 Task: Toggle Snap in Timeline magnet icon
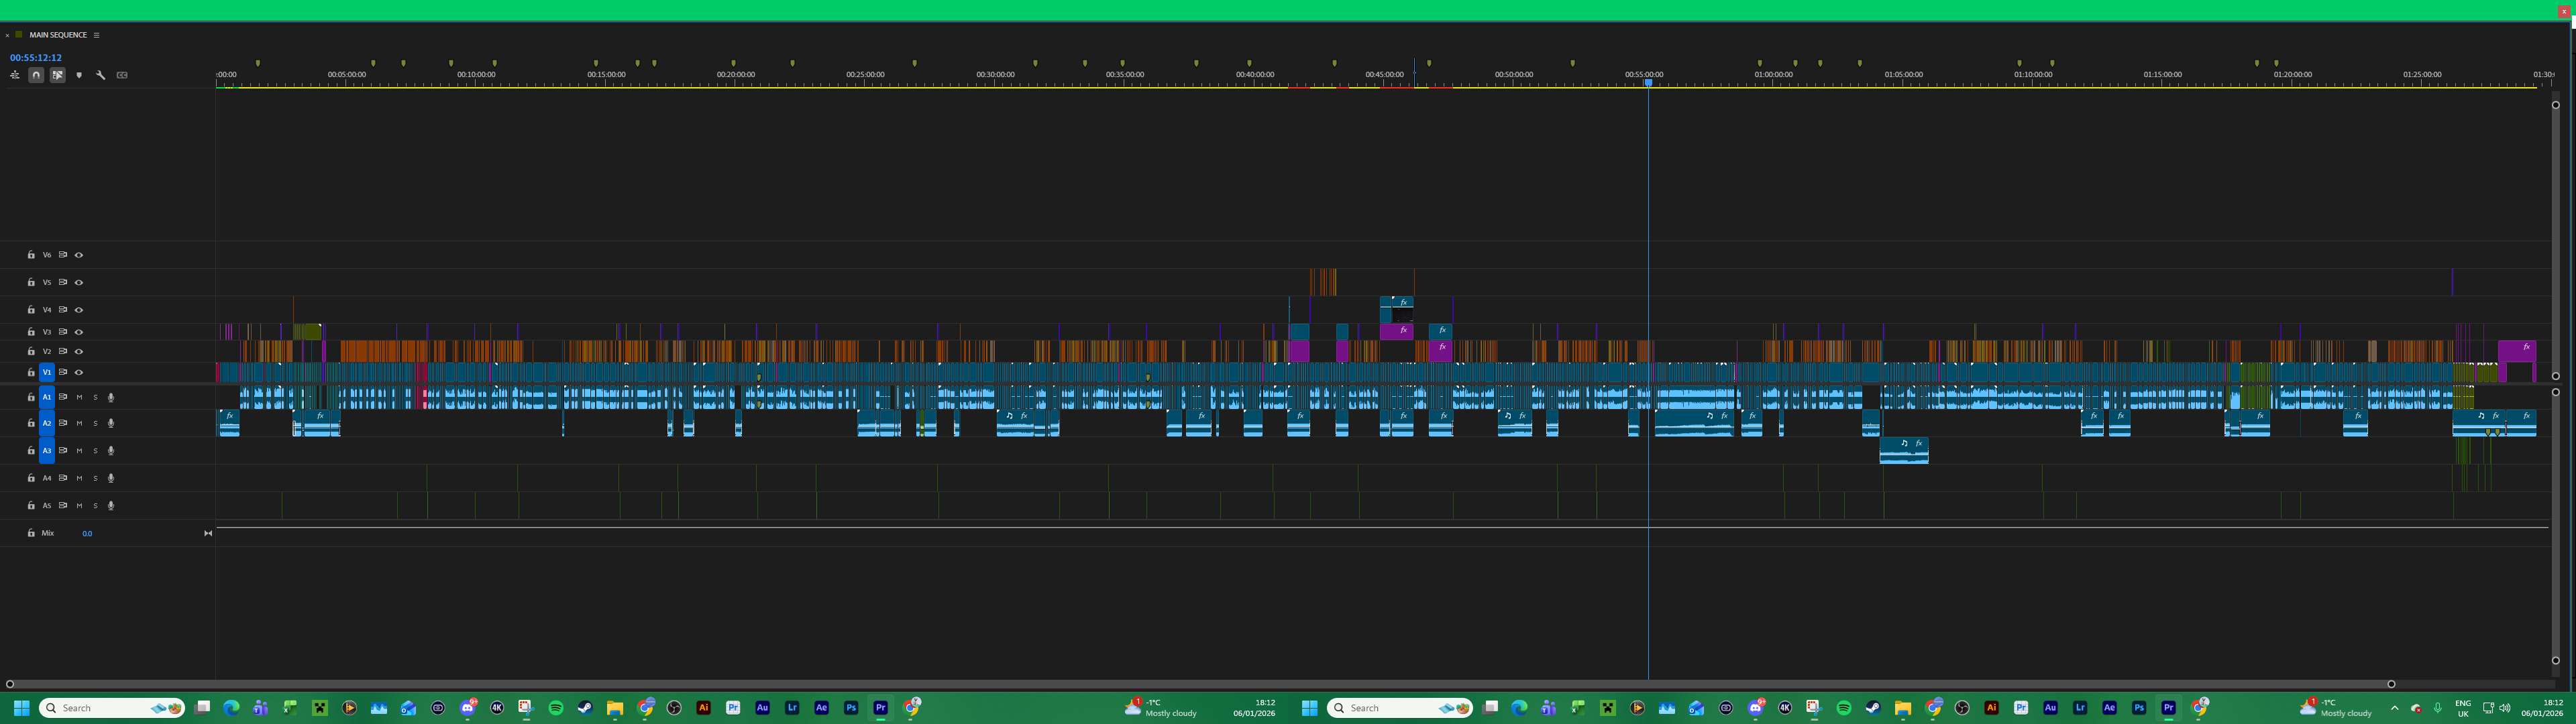(x=36, y=75)
